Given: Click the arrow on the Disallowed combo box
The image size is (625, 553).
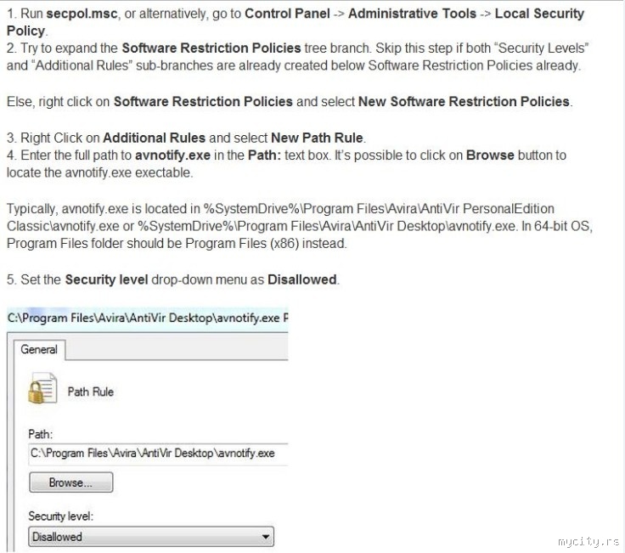Looking at the screenshot, I should tap(266, 537).
